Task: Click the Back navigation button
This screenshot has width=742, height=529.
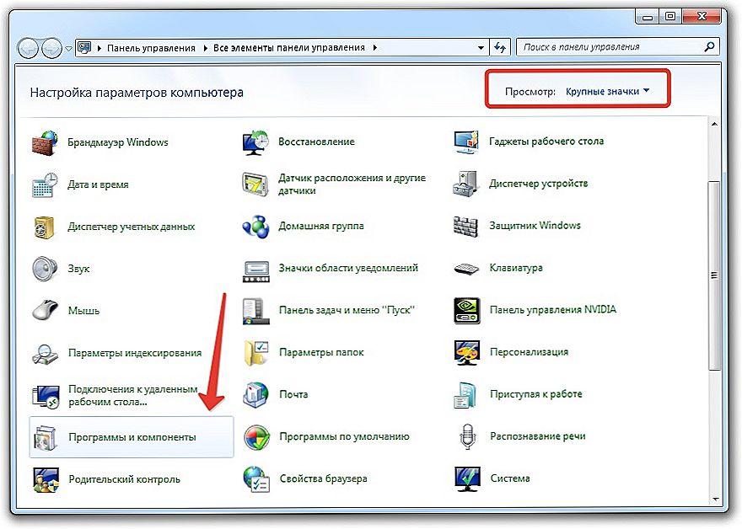Action: (x=28, y=48)
